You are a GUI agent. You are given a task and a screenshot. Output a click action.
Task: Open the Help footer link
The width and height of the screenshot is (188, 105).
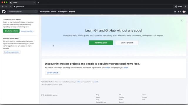coord(144,100)
